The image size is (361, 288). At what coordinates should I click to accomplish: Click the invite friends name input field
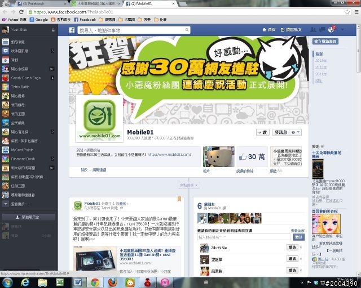244,237
